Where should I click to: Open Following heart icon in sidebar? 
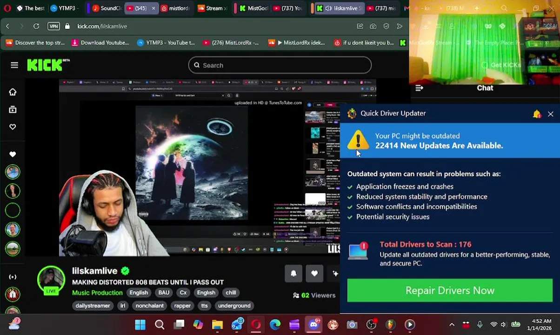point(13,127)
